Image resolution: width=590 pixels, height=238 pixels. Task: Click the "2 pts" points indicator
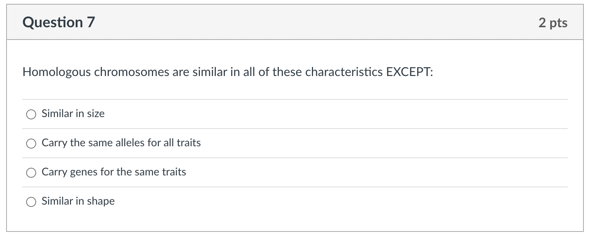(553, 23)
